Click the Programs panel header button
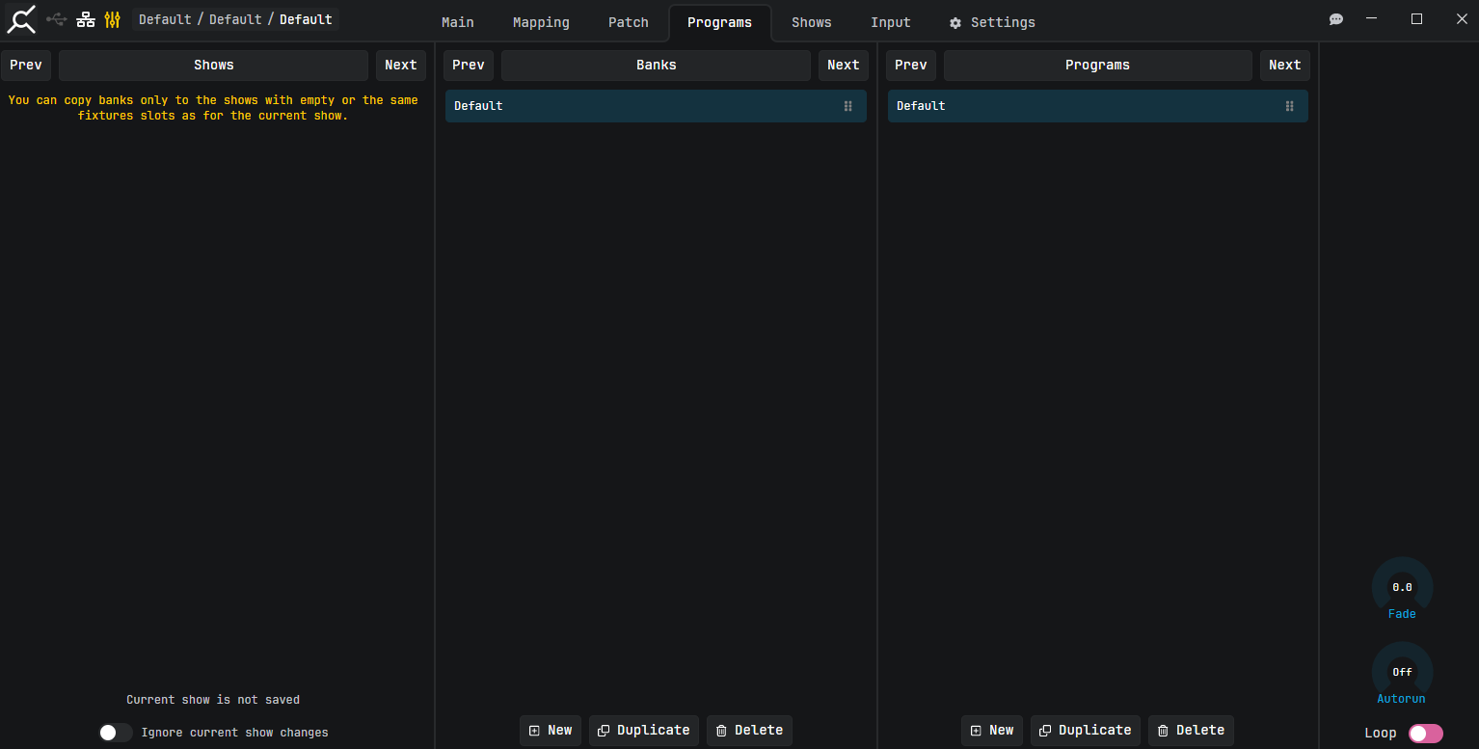This screenshot has width=1479, height=749. (x=1098, y=66)
